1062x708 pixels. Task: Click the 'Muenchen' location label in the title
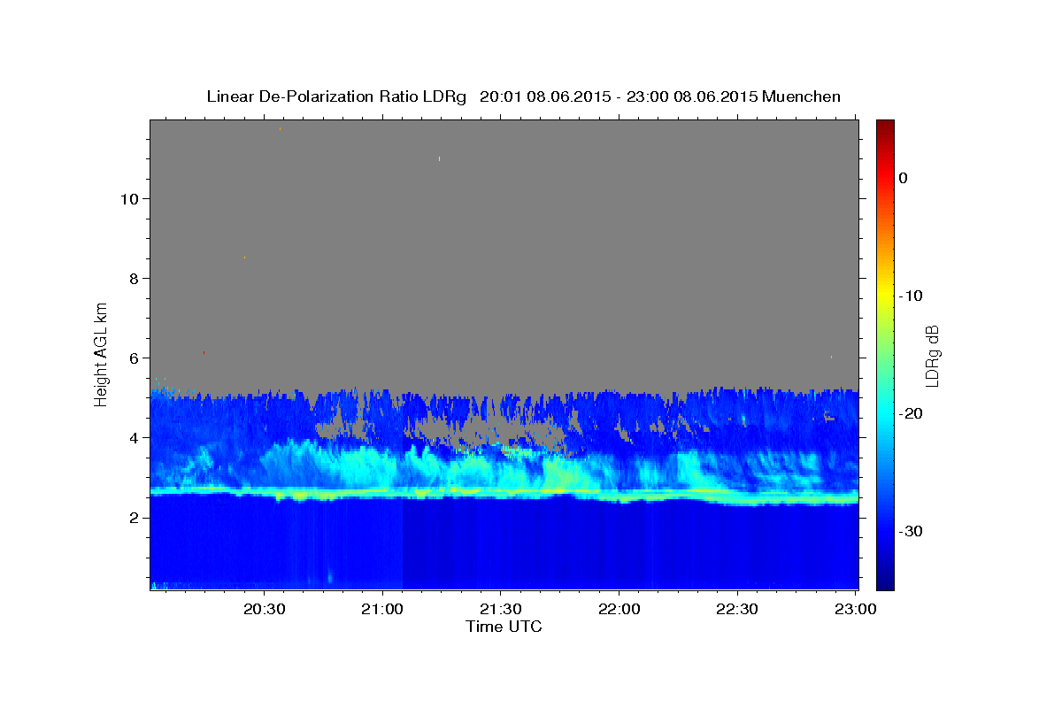[802, 96]
